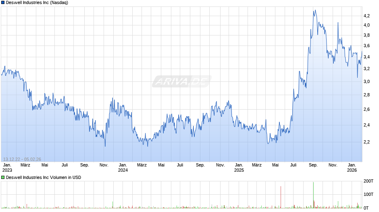
Task: Click the price peak above 4,2 in September 2025
Action: [315, 10]
